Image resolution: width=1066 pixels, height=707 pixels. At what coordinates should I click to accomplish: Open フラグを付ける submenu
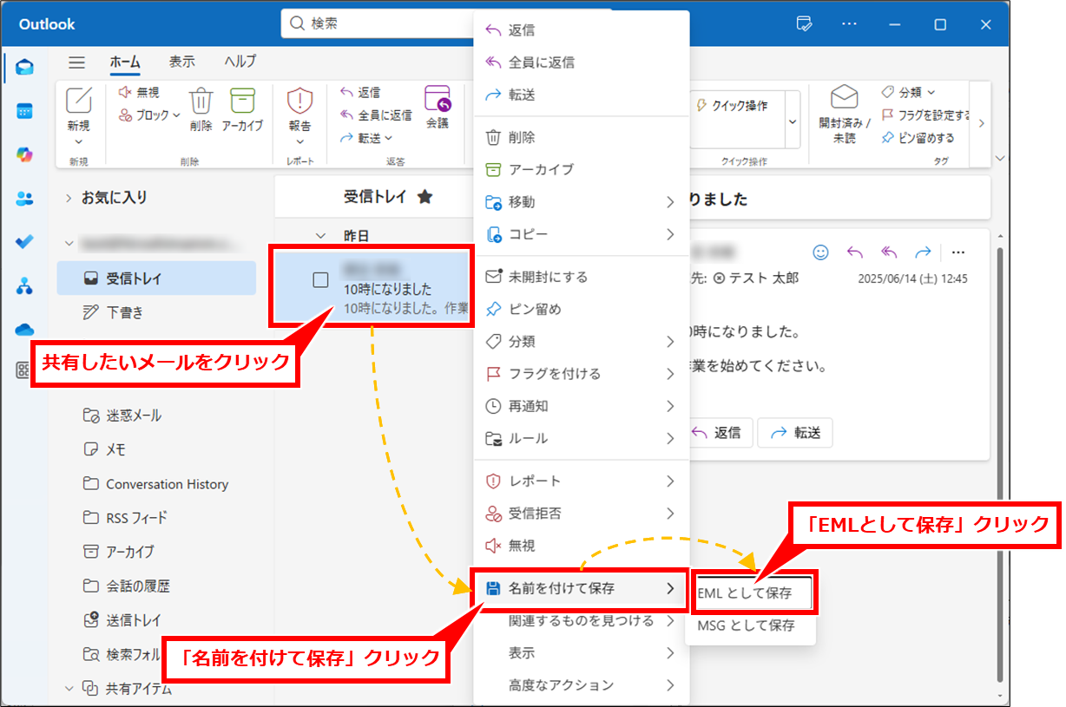click(582, 374)
